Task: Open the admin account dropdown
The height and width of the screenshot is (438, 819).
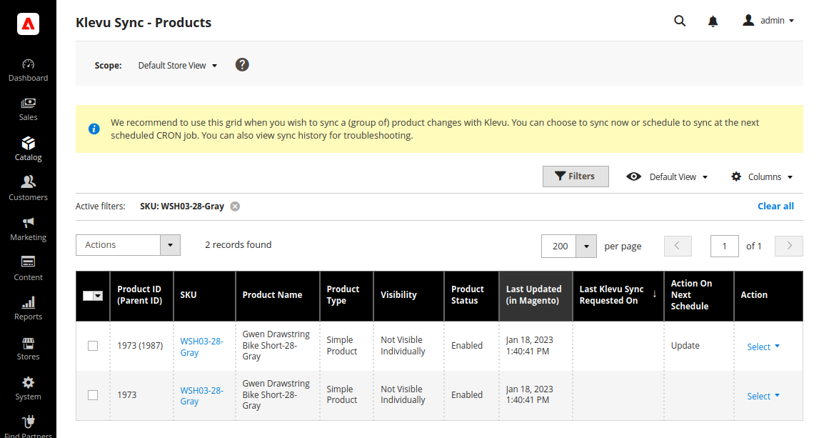Action: click(769, 21)
